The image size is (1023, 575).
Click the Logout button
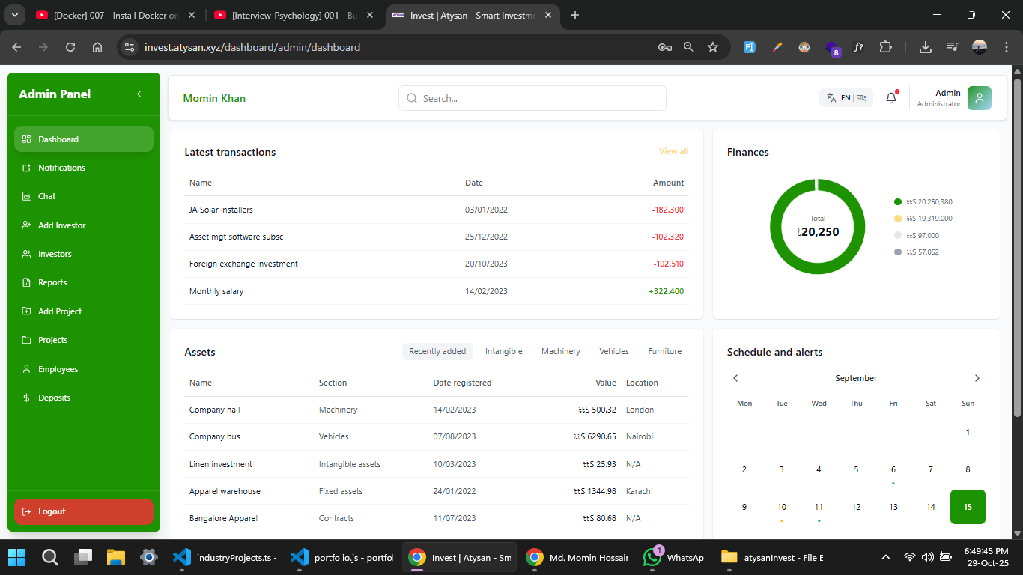coord(83,511)
